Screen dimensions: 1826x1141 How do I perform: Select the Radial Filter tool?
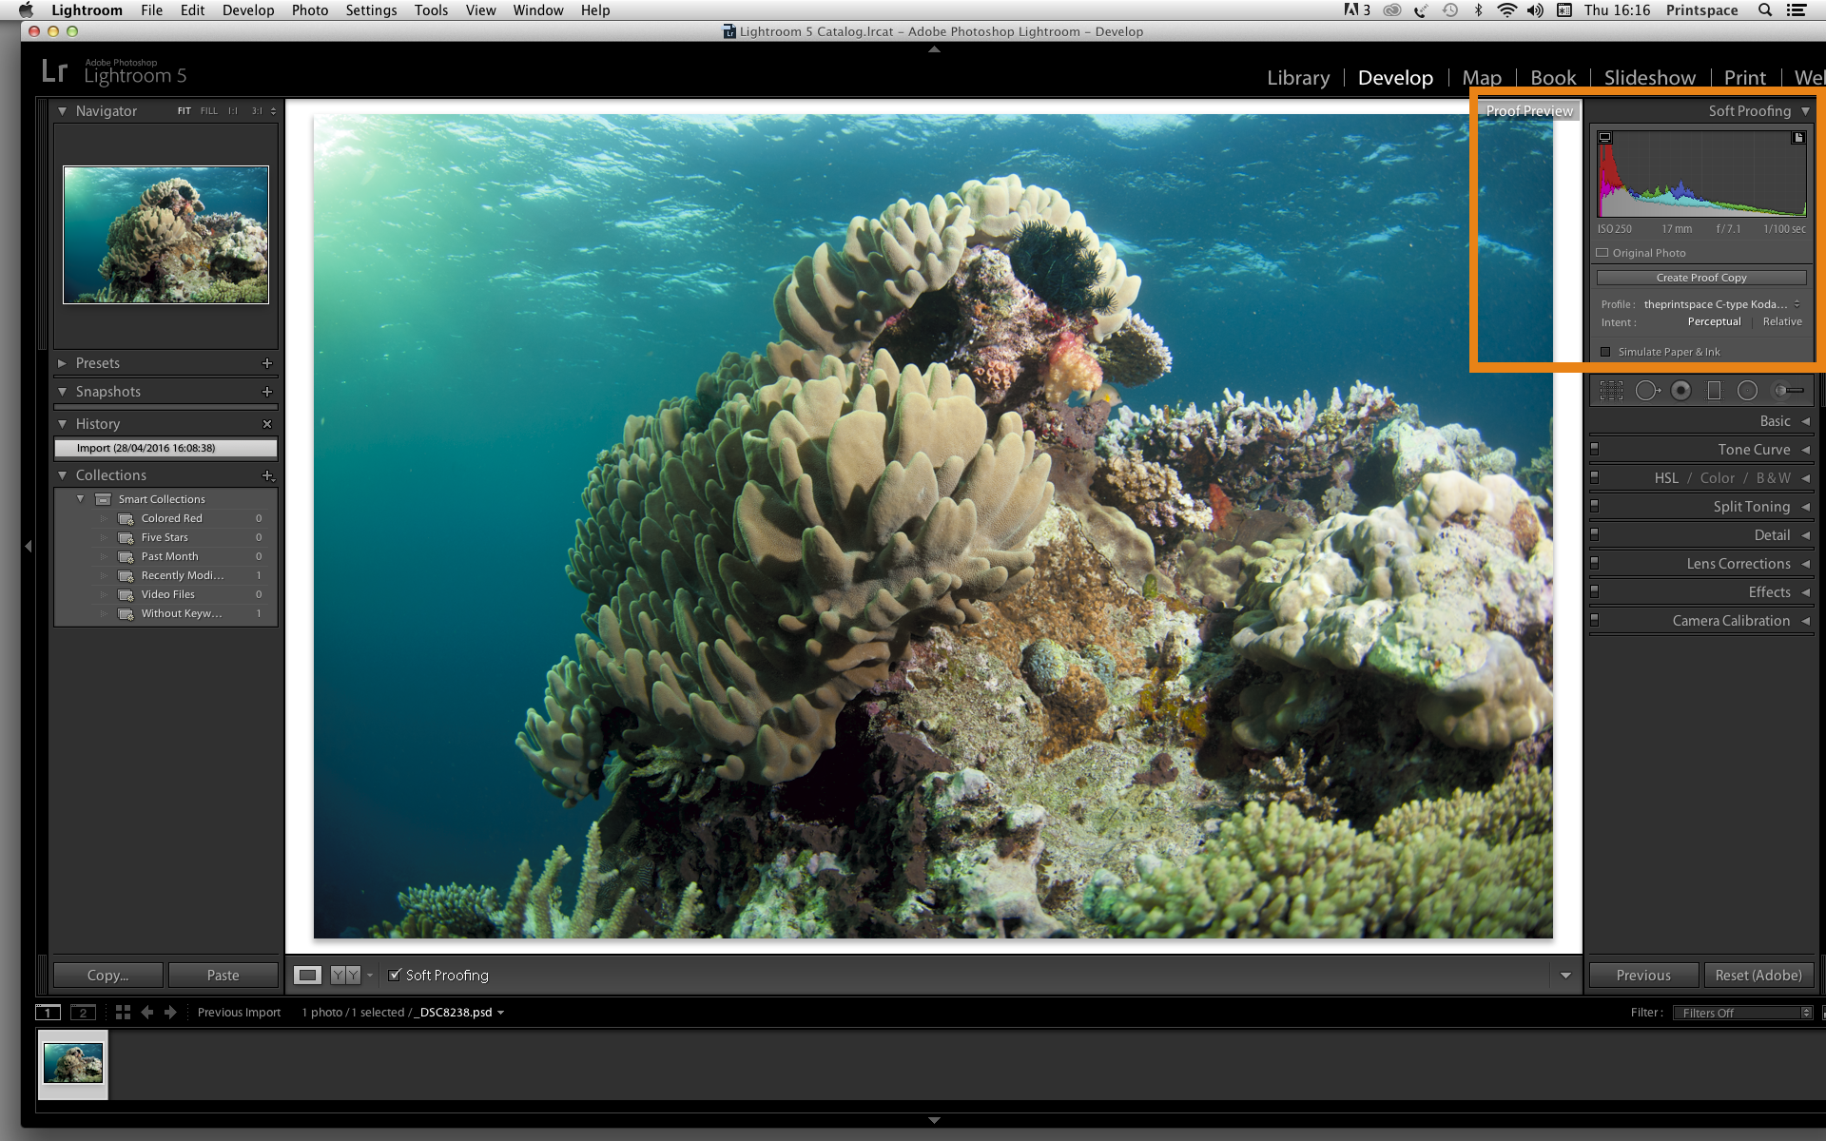point(1747,390)
